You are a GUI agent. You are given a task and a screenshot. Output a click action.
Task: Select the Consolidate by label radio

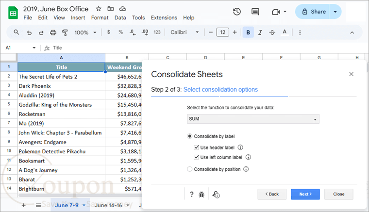(x=190, y=136)
